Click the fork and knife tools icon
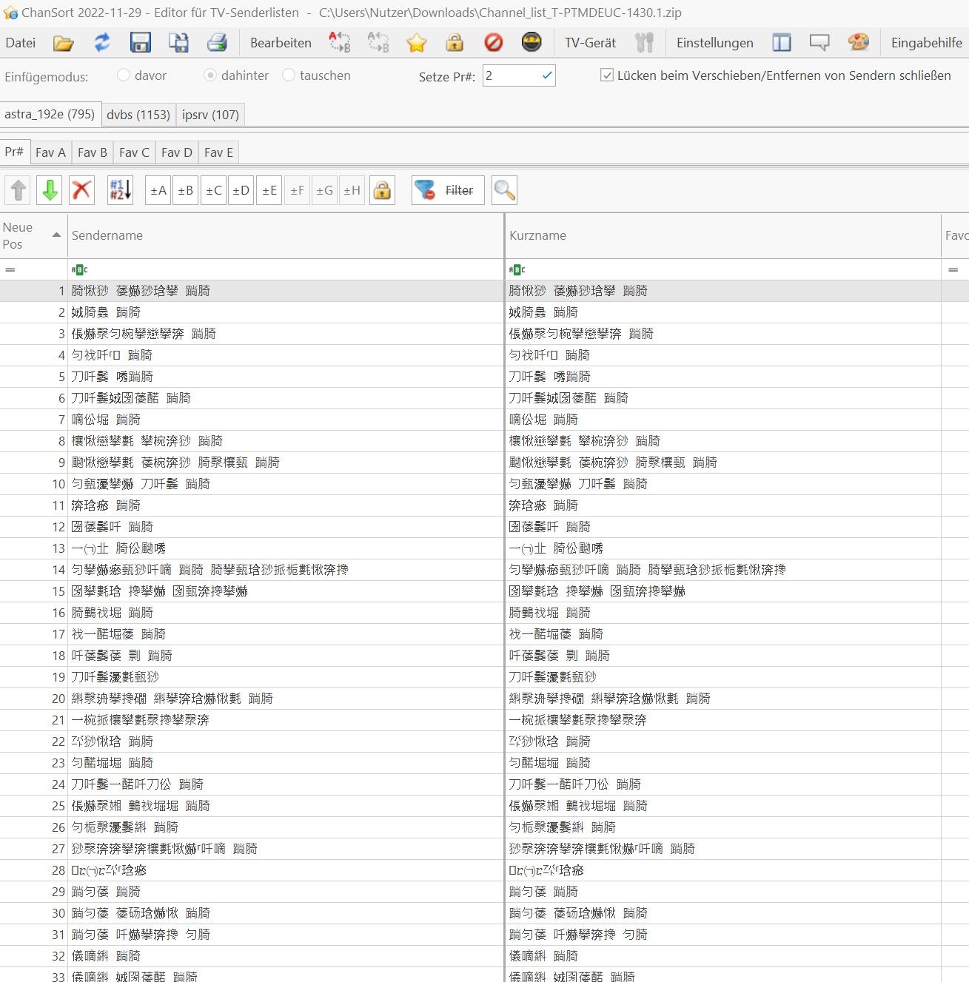Viewport: 969px width, 982px height. pyautogui.click(x=644, y=43)
